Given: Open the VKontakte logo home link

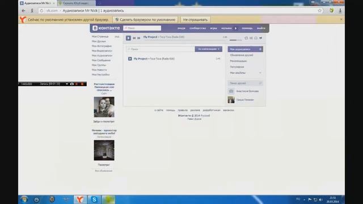Looking at the screenshot, I should (106, 28).
